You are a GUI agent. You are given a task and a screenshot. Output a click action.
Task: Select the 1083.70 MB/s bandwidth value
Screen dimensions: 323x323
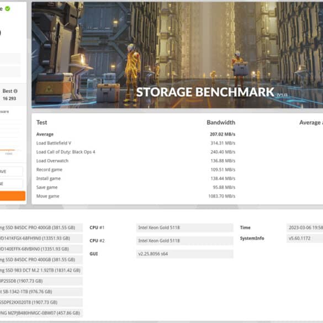[x=221, y=197]
